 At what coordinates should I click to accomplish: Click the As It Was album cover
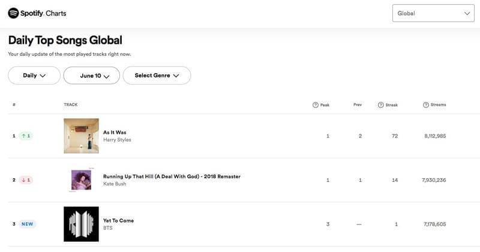(x=81, y=136)
